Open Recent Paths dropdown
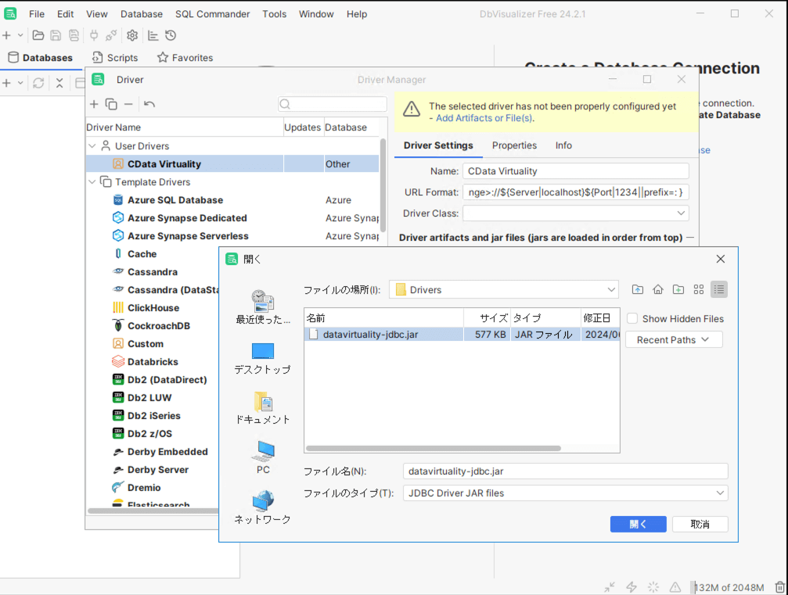Screen dimensions: 788x595 674,340
